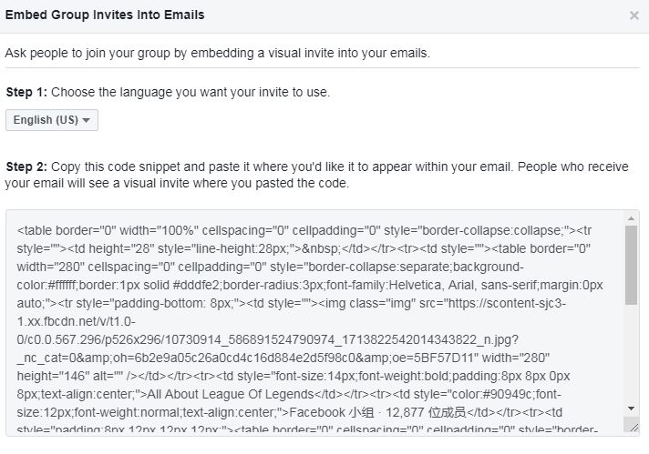Click the scrollbar down arrow in code box
Image resolution: width=649 pixels, height=454 pixels.
pos(631,409)
